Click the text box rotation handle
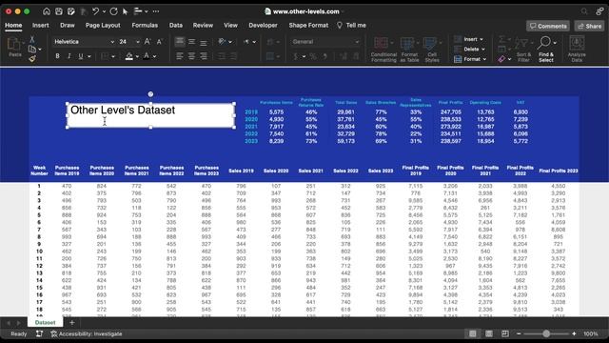 point(150,94)
